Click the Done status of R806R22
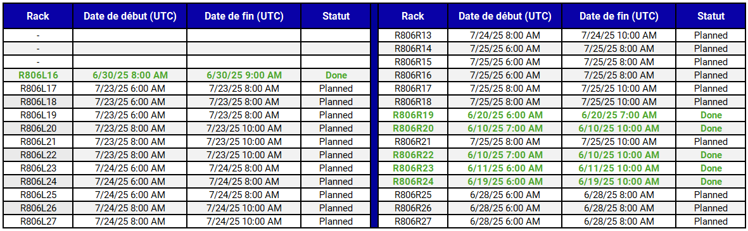The height and width of the screenshot is (231, 748). point(711,155)
